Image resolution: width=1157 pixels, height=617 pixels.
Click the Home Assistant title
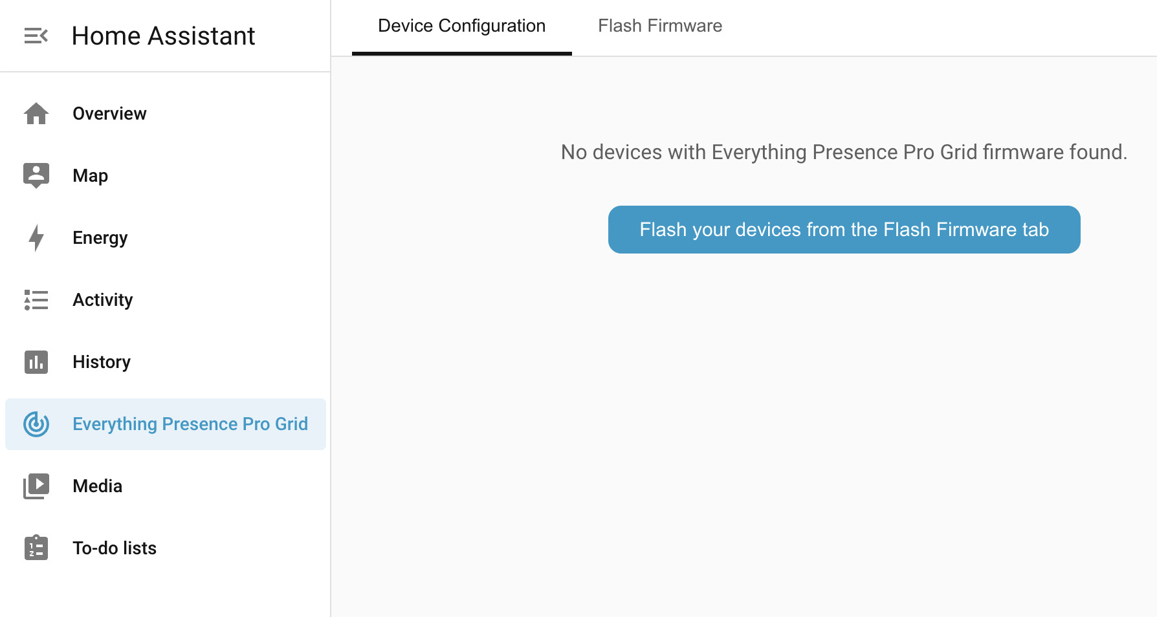(x=164, y=36)
